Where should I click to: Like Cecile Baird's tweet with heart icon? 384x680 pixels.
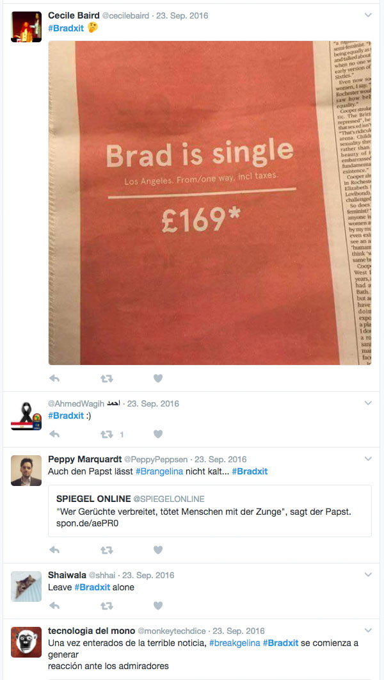click(158, 378)
